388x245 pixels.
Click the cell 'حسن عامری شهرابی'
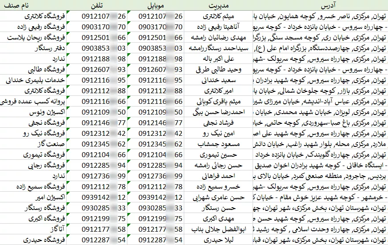(218, 197)
